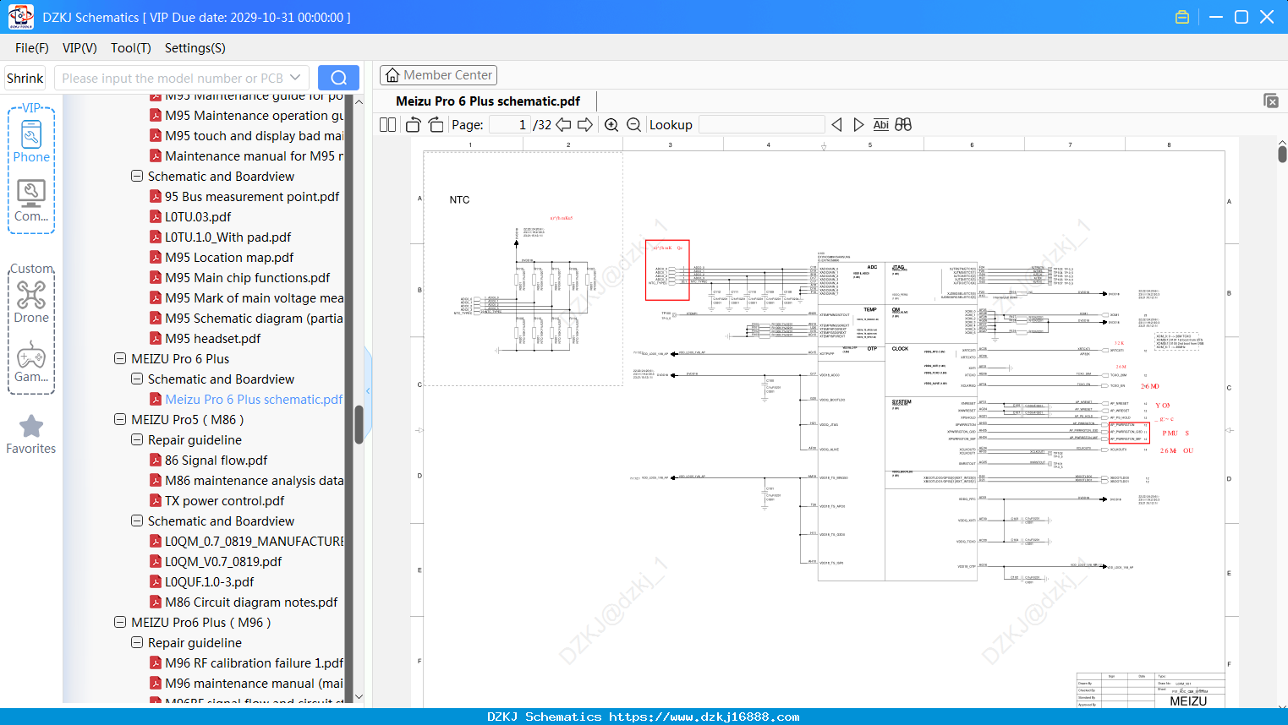The height and width of the screenshot is (725, 1288).
Task: Go to the next page arrow
Action: [x=585, y=124]
